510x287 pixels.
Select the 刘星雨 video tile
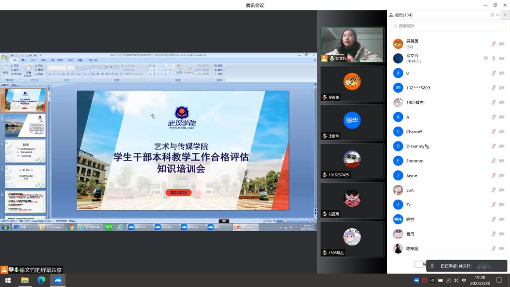coord(352,200)
